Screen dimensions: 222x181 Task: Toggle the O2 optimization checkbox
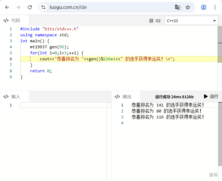click(x=151, y=21)
